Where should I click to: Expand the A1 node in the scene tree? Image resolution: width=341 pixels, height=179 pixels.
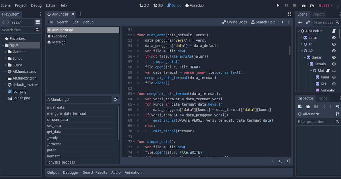[x=301, y=44]
